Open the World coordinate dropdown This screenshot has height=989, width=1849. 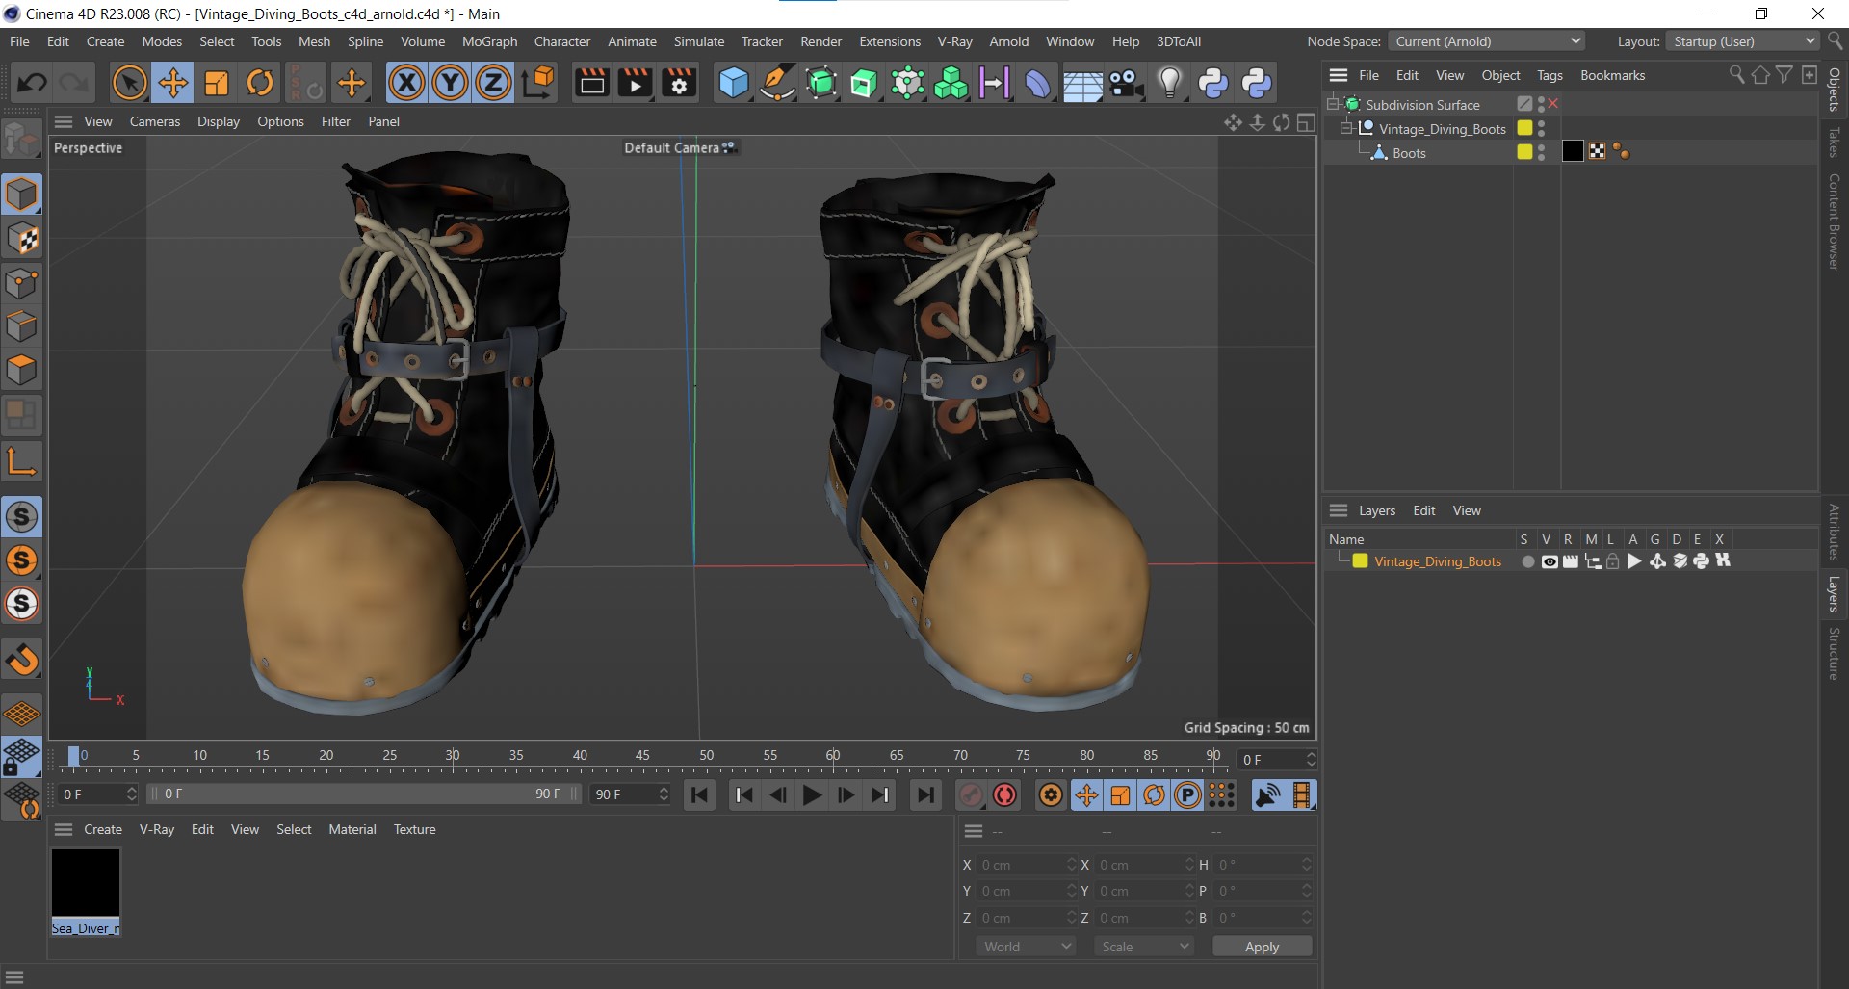[1026, 947]
